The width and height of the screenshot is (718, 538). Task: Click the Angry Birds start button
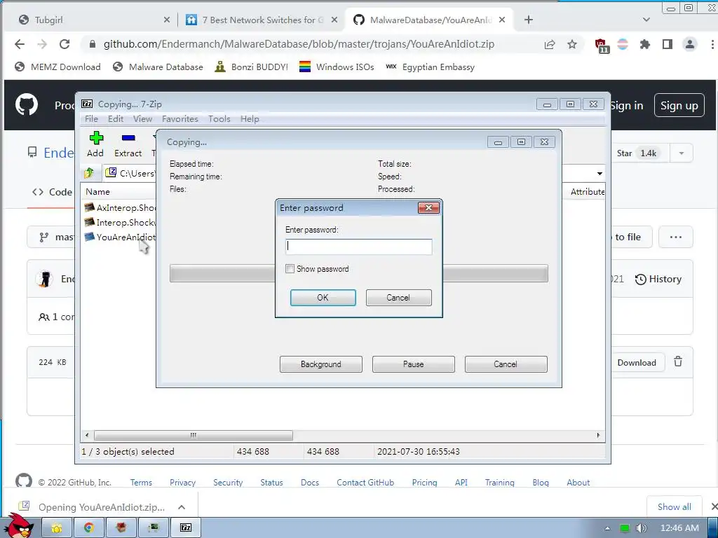click(18, 525)
